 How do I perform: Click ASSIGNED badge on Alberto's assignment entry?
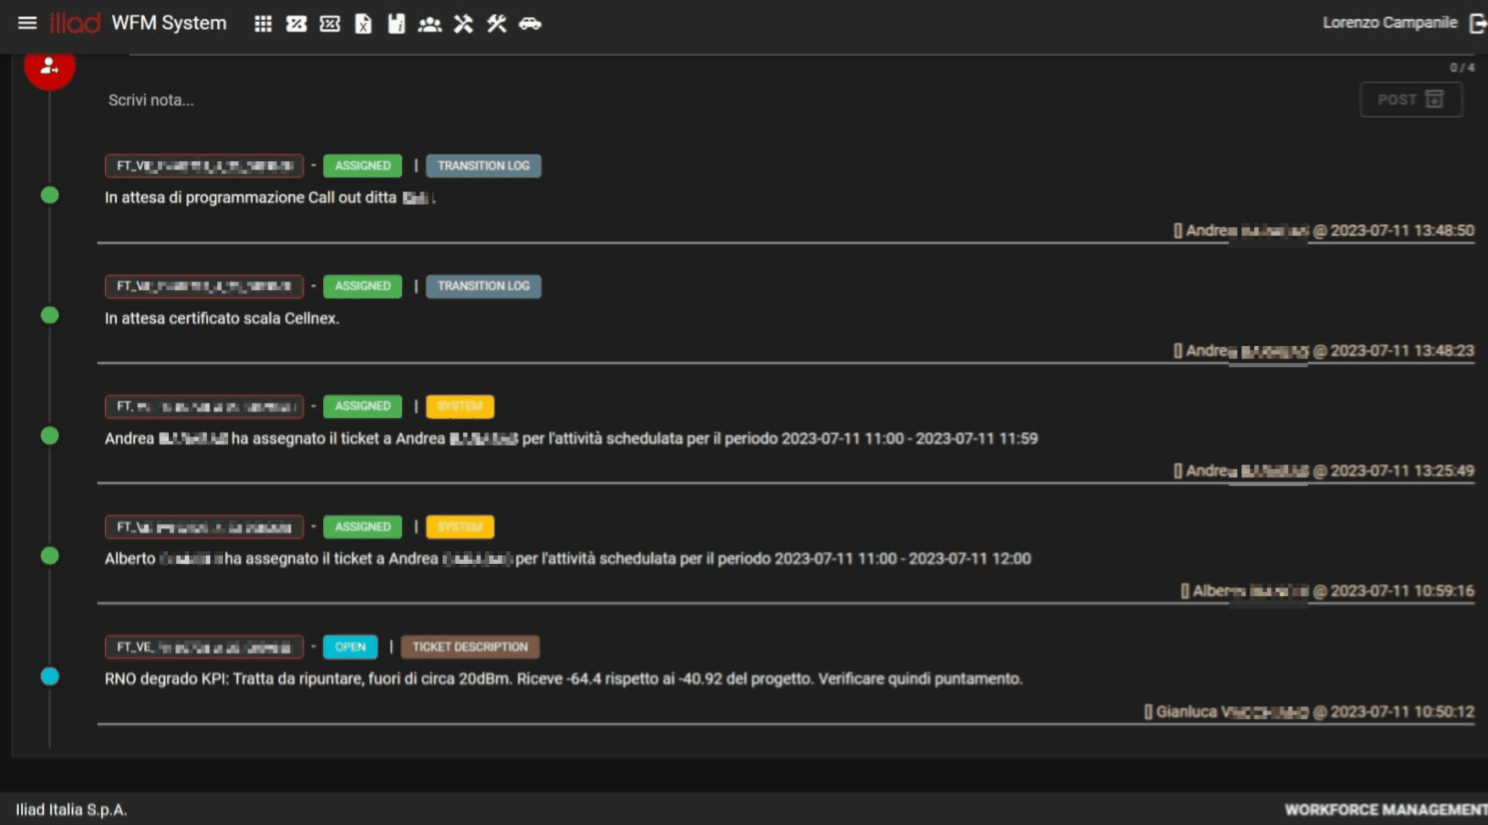(362, 527)
